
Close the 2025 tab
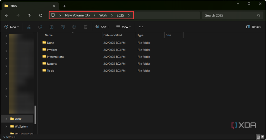pyautogui.click(x=54, y=6)
